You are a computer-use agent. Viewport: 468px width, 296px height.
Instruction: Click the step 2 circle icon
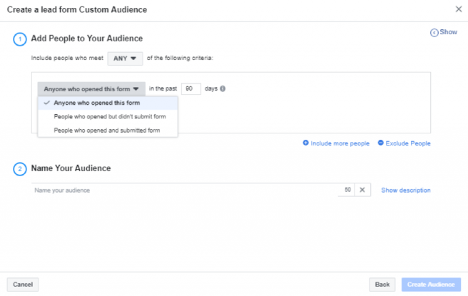[x=20, y=169]
